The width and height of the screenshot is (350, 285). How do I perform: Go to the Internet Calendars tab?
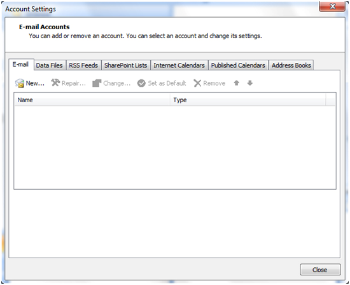pyautogui.click(x=179, y=65)
